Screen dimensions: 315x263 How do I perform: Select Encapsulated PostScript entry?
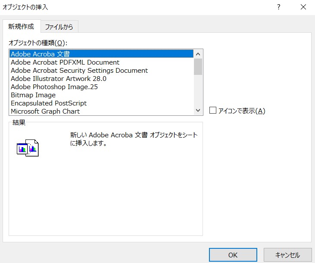click(101, 103)
